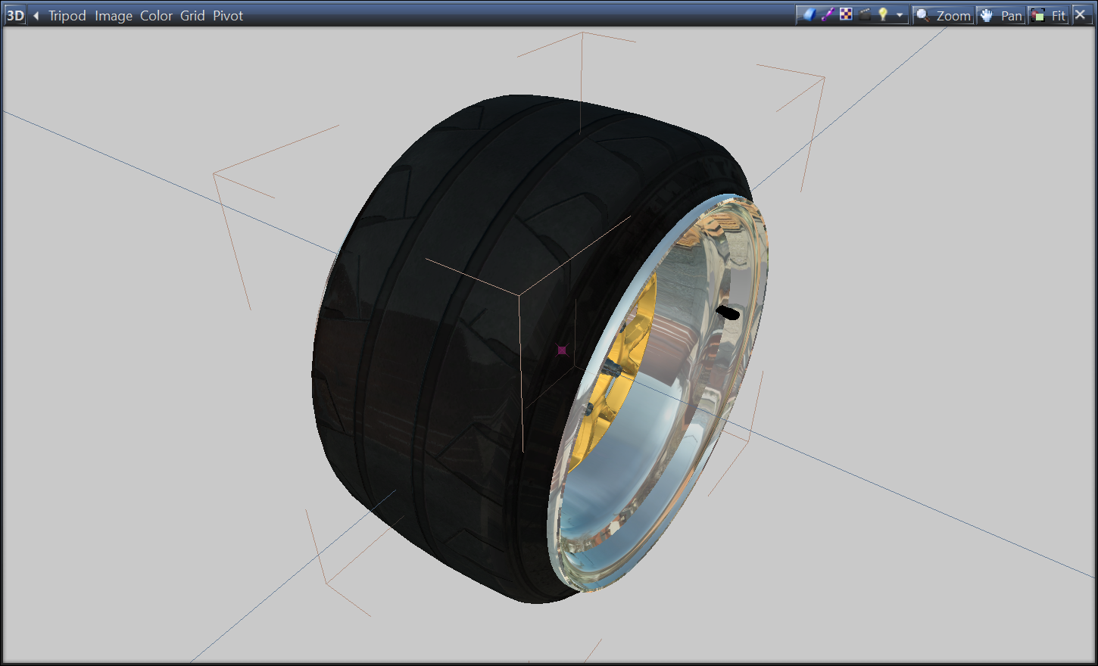Open the Image menu

click(x=114, y=15)
